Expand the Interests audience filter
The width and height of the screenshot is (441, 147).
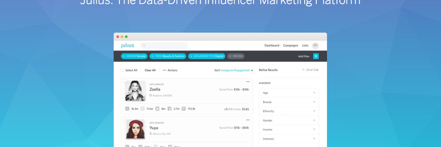289,139
